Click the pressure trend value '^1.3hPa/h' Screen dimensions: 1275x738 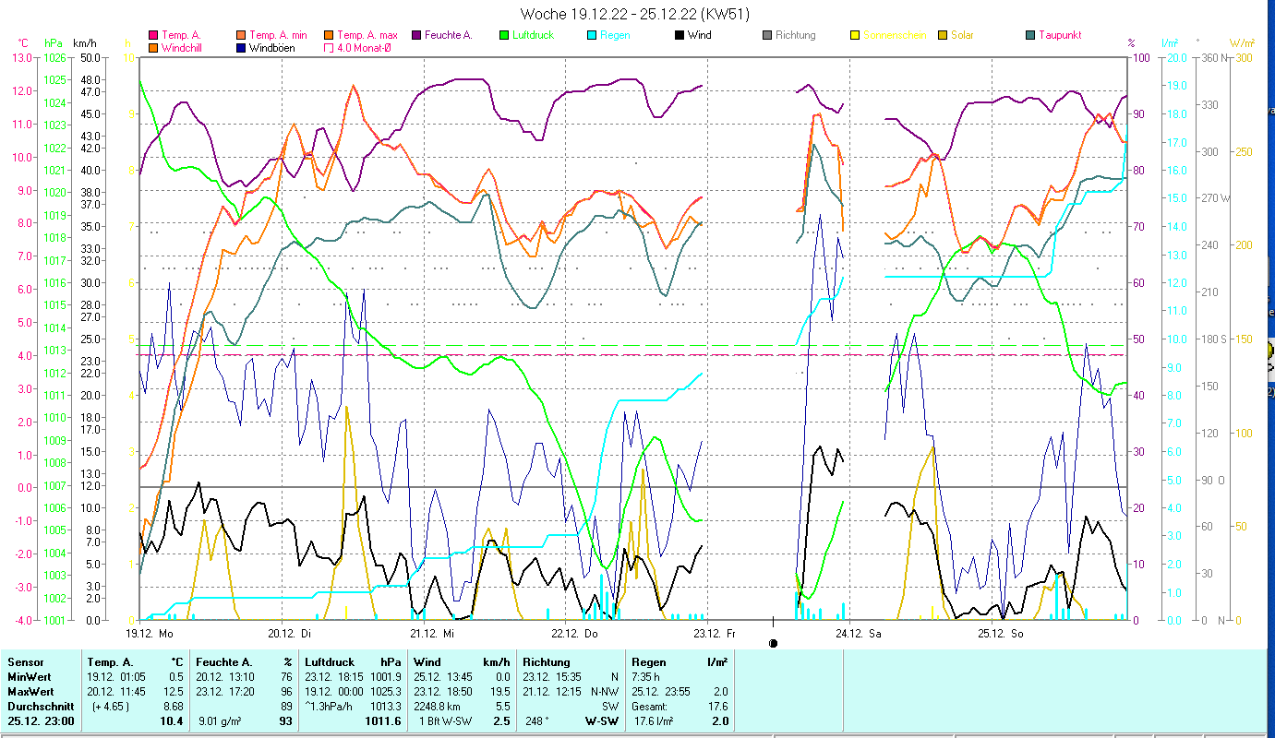point(331,706)
